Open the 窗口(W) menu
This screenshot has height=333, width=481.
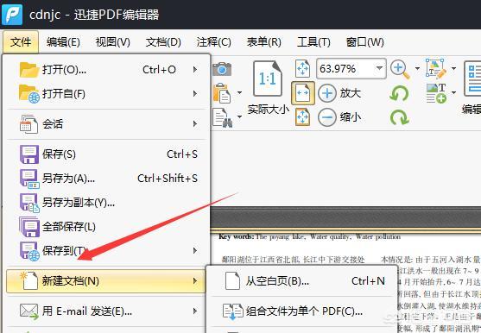point(365,42)
